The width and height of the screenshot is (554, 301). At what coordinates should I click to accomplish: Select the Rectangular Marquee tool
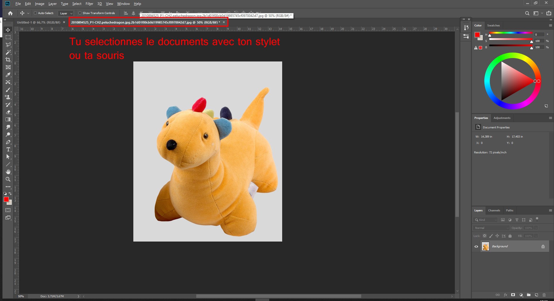(8, 37)
